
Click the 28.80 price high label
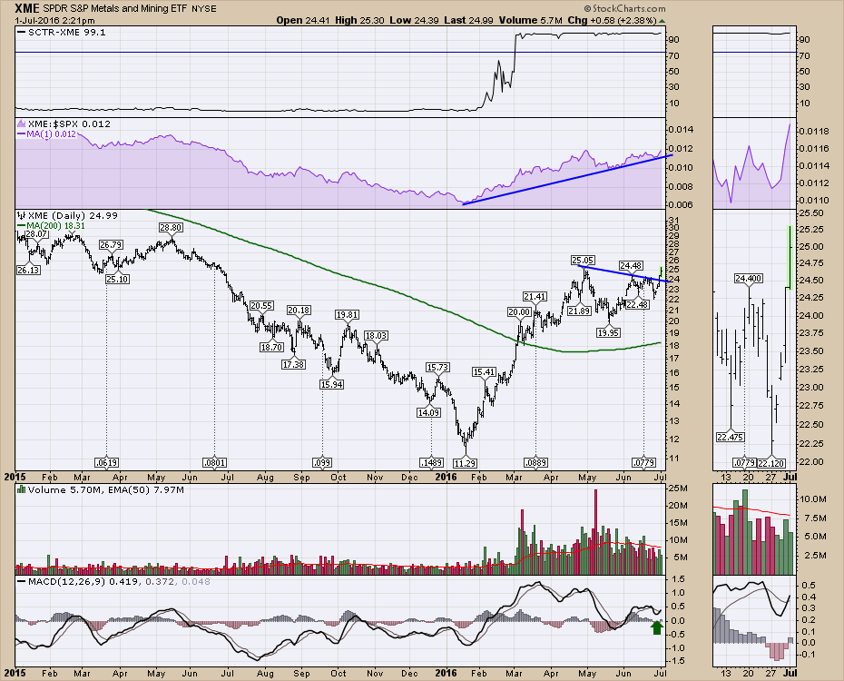(x=170, y=228)
